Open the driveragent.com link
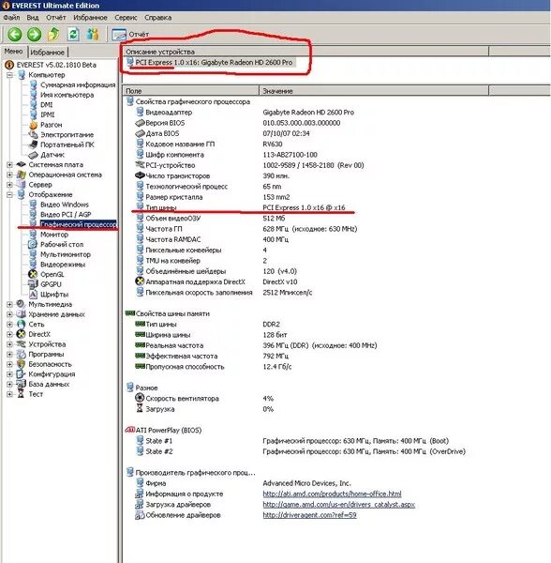 click(309, 515)
